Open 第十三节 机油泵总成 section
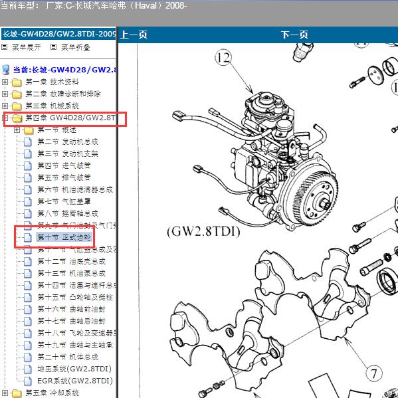Image resolution: width=398 pixels, height=398 pixels. pos(71,273)
